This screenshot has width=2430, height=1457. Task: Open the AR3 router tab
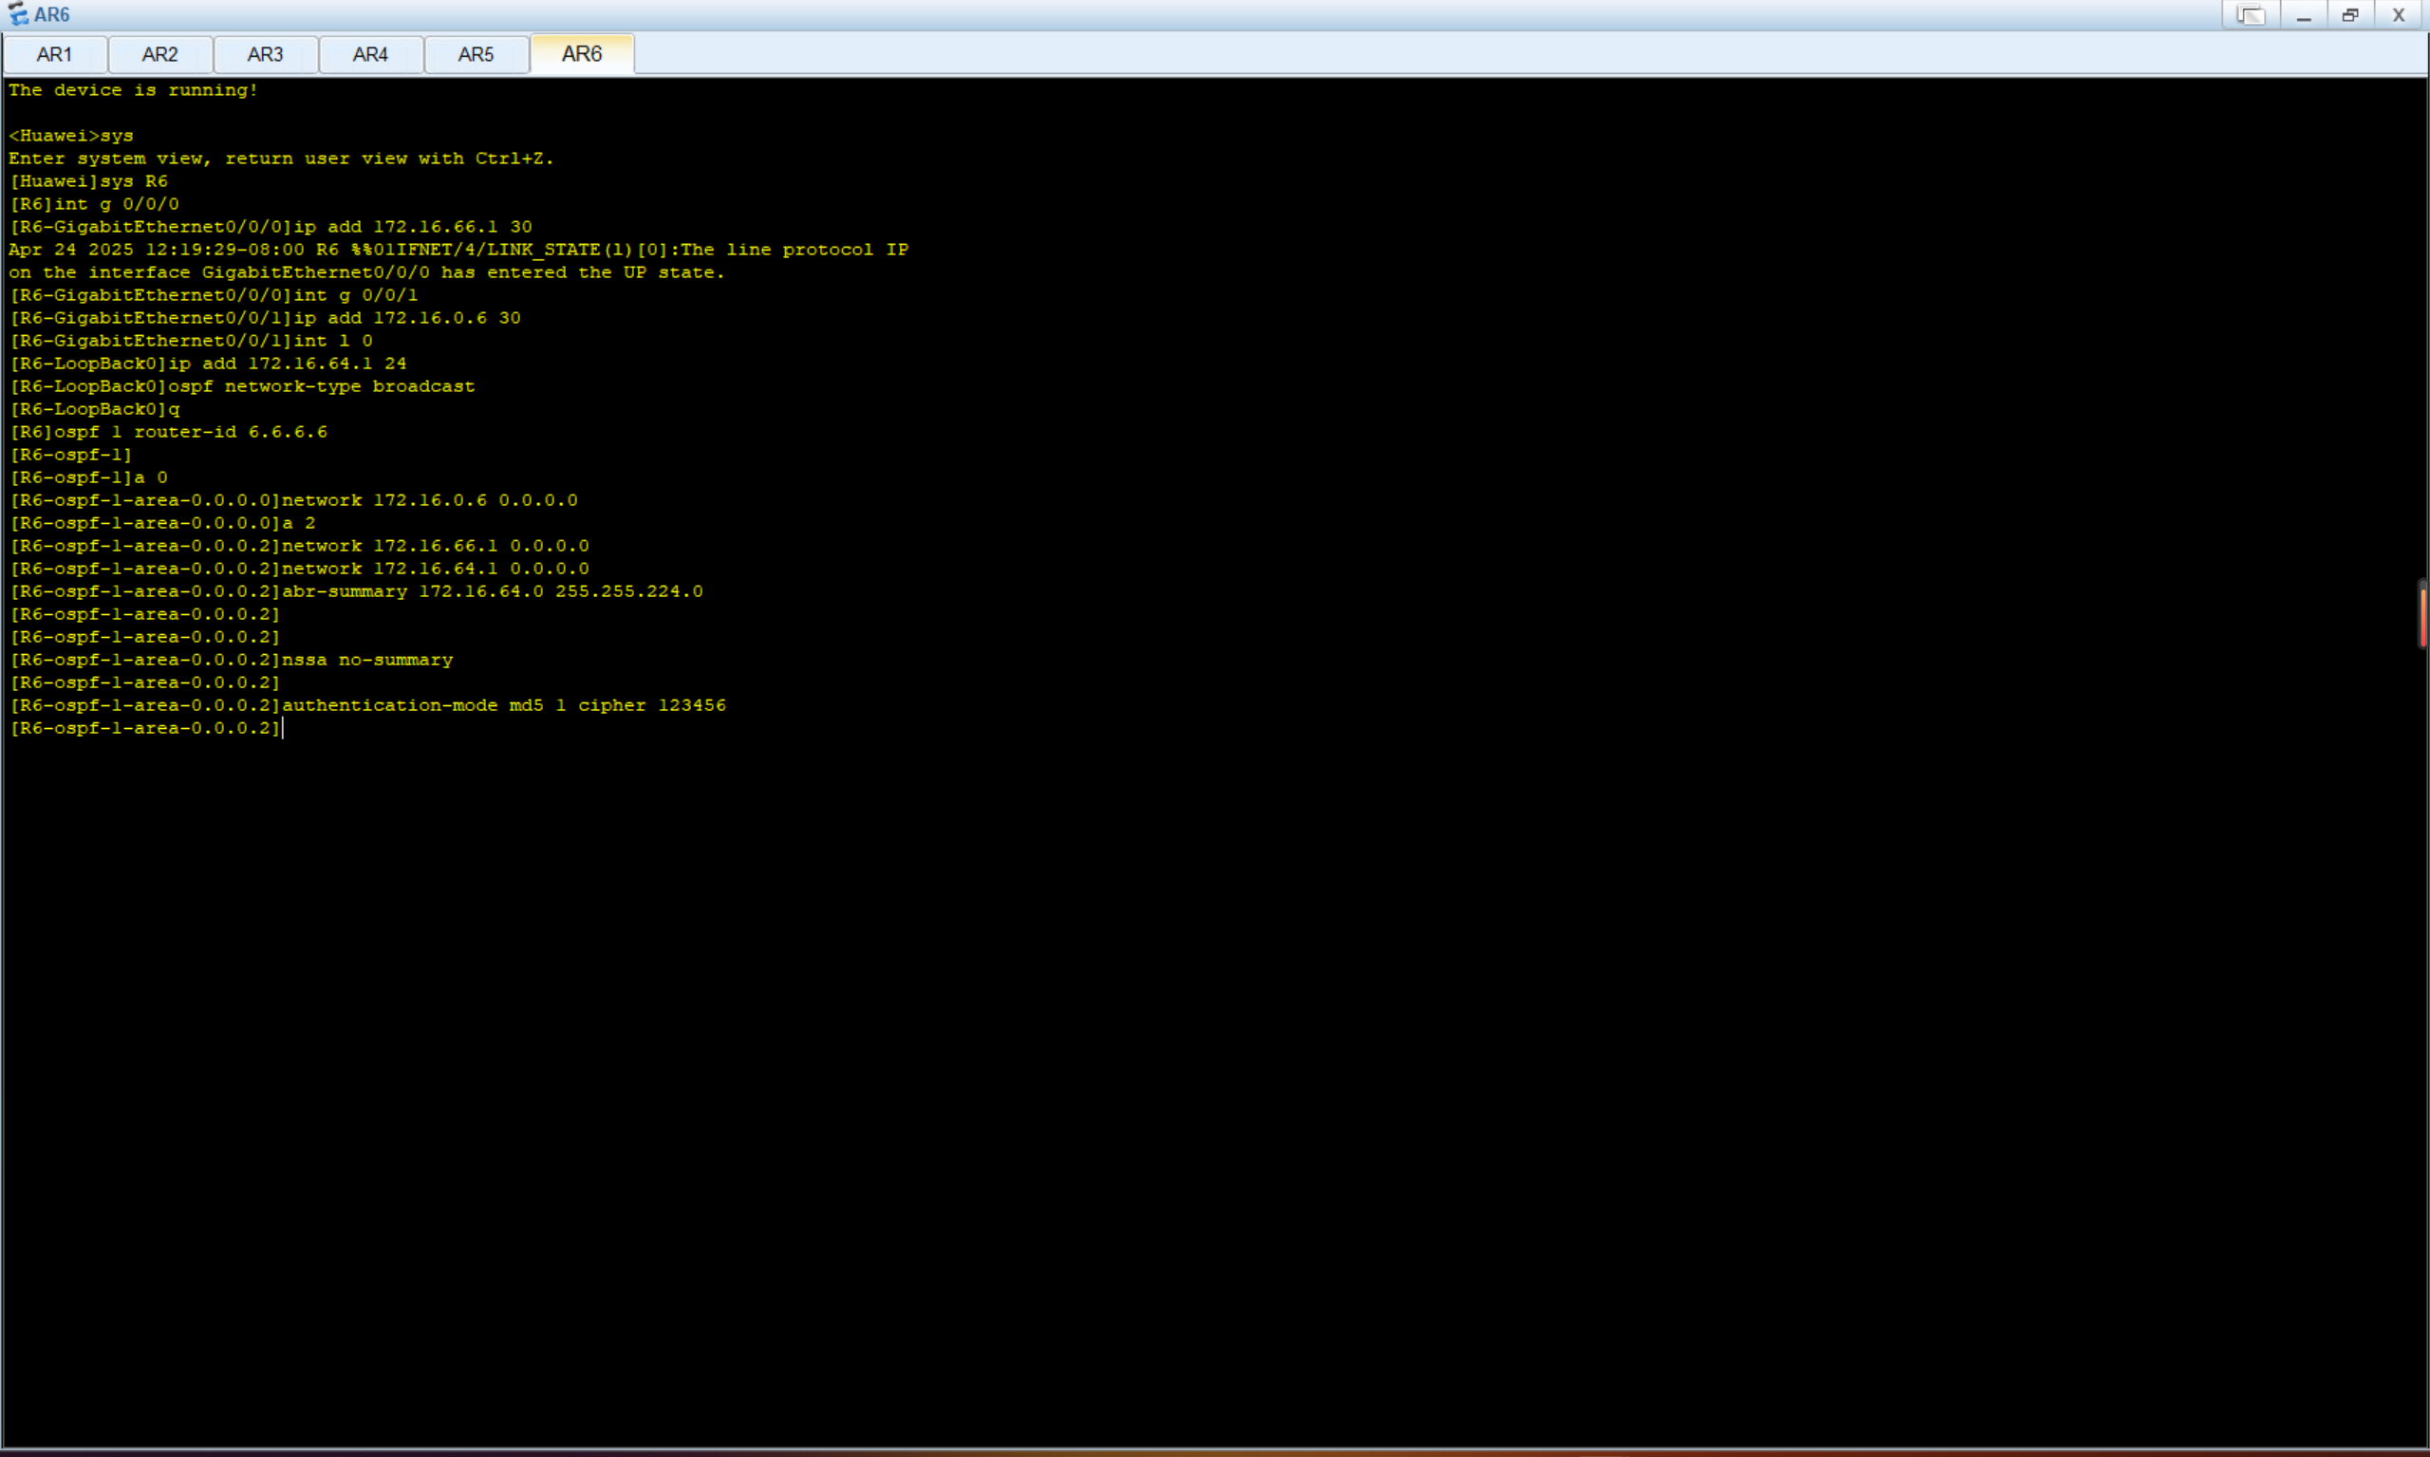(x=265, y=54)
